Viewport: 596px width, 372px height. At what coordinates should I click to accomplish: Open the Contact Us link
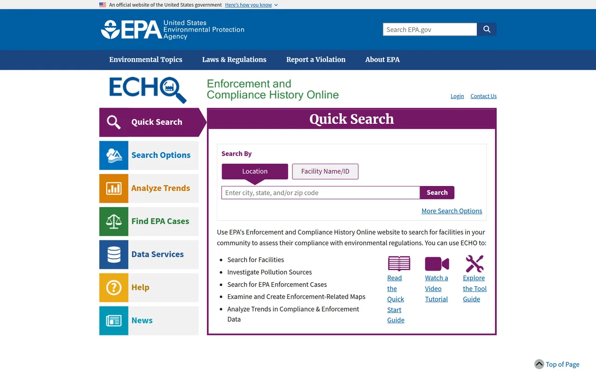click(x=483, y=96)
